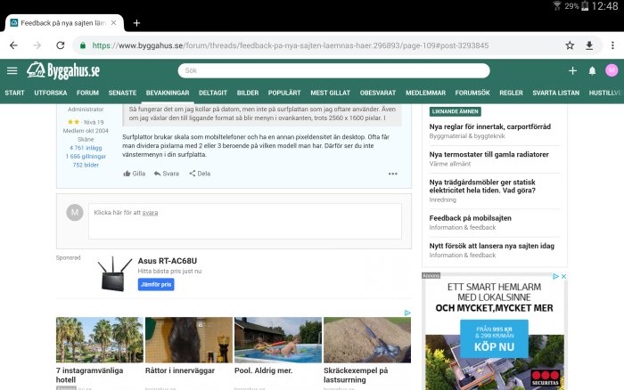Open Nytt försök att lansera nya sajten thread

491,246
